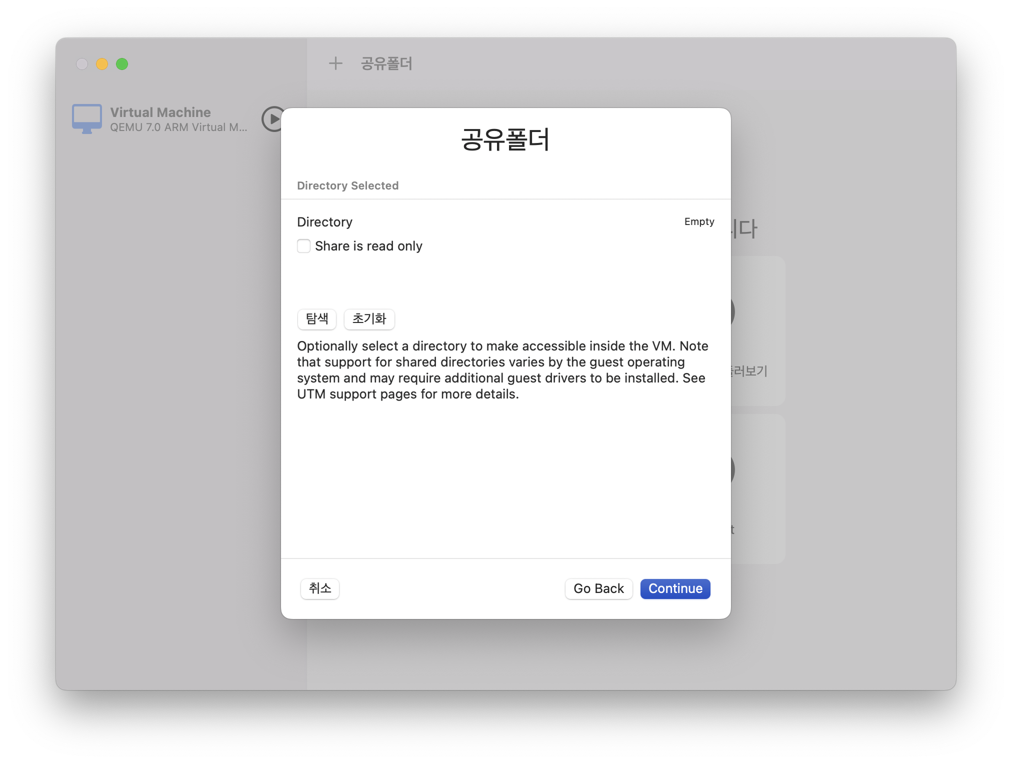This screenshot has height=764, width=1012.
Task: Click the green zoom window button
Action: [x=122, y=64]
